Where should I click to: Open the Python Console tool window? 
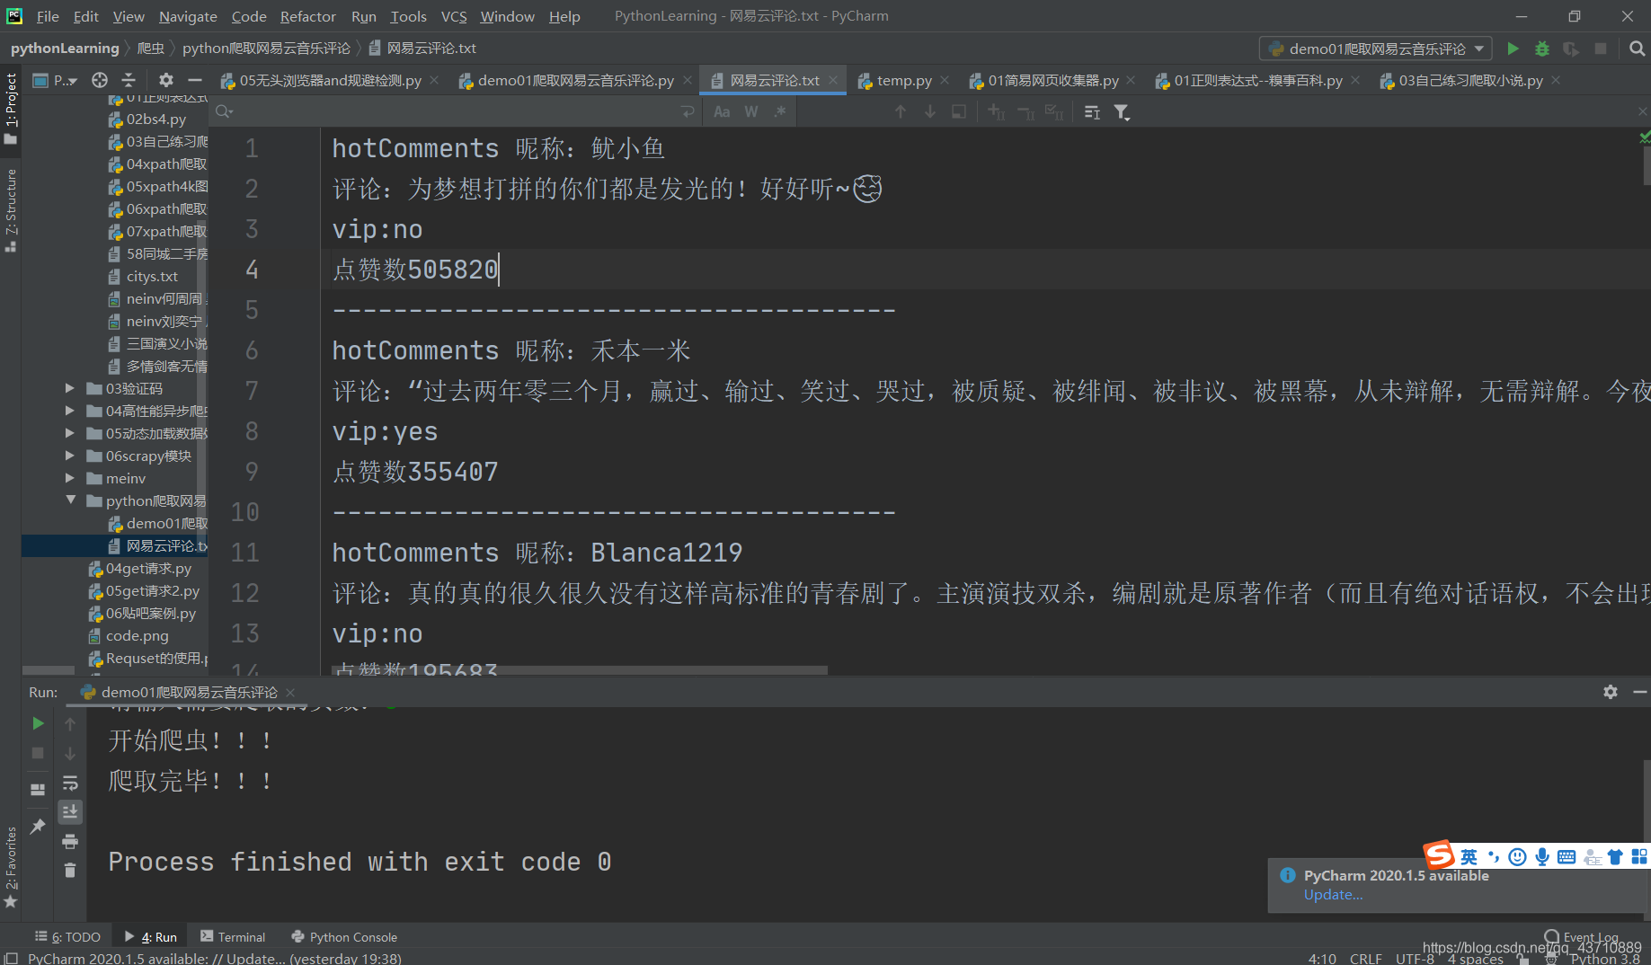pyautogui.click(x=344, y=936)
